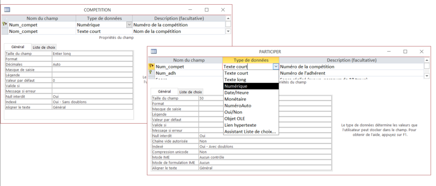This screenshot has width=436, height=186.
Task: Select Num_adh row key marker in PARTICIPER
Action: pyautogui.click(x=151, y=73)
